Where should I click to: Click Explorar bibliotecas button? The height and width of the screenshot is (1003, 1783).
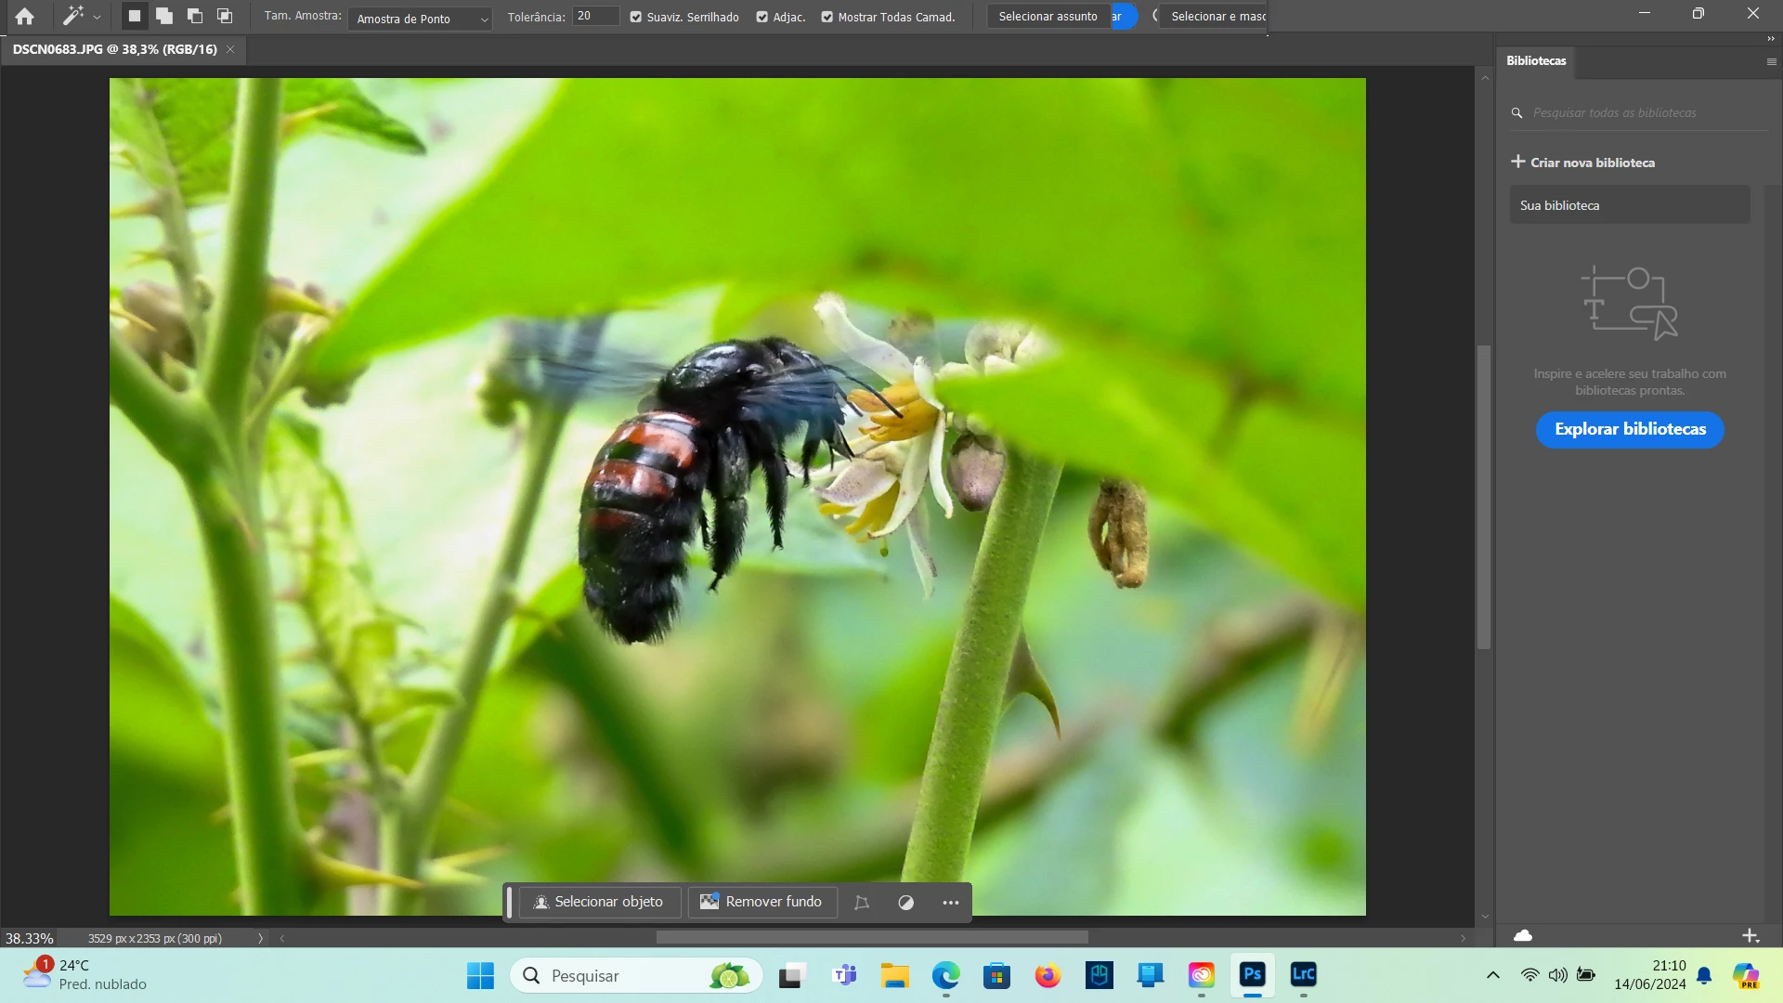(1630, 429)
